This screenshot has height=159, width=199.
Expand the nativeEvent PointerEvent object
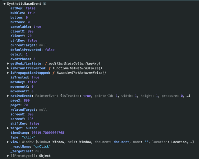[x=8, y=96]
